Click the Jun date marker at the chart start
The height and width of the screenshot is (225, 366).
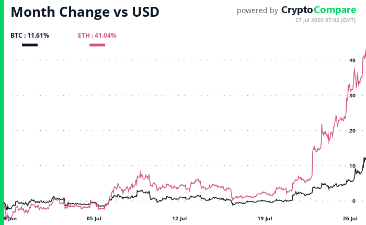coord(10,218)
